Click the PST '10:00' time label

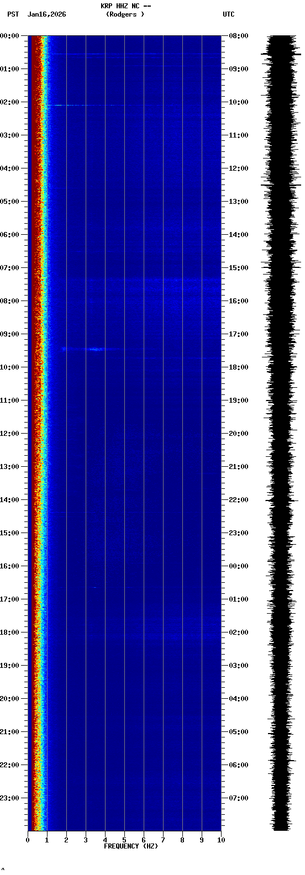tap(9, 367)
